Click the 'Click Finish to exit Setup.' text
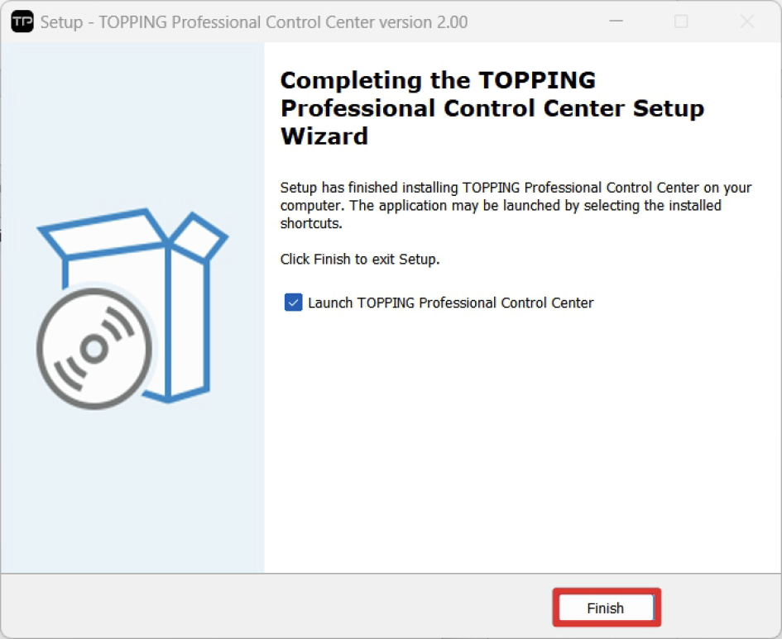 tap(360, 260)
